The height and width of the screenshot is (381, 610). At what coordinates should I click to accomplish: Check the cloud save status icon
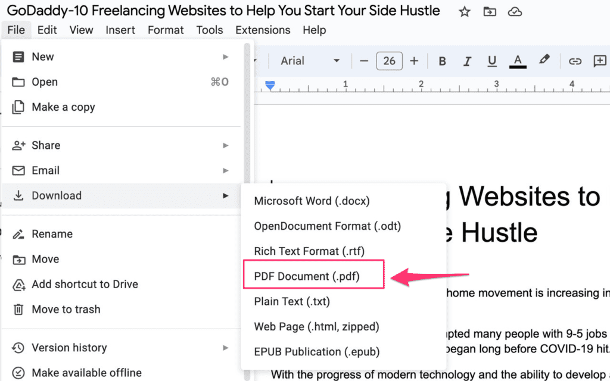click(x=515, y=12)
